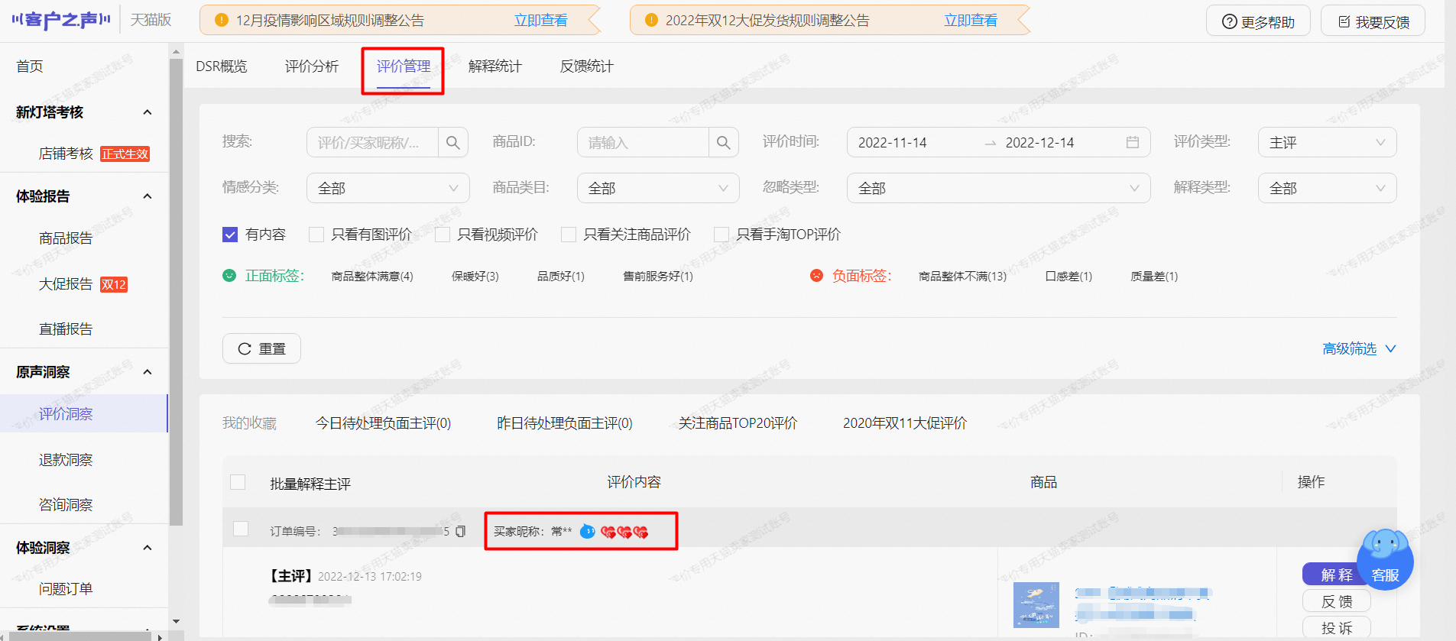
Task: Switch to the 解释统计 tab
Action: click(495, 66)
